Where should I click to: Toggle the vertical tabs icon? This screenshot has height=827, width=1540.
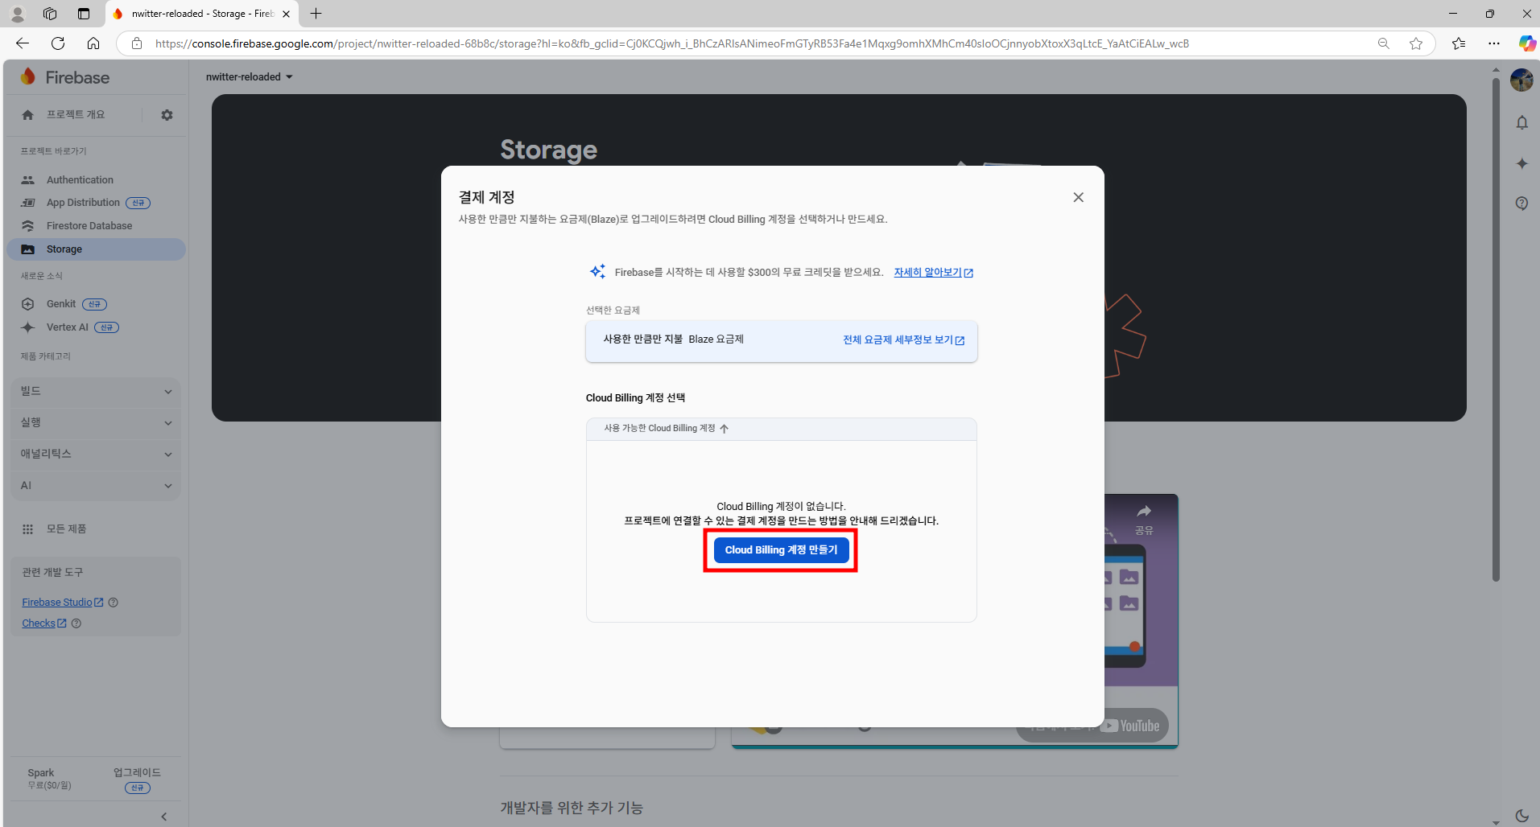point(84,14)
